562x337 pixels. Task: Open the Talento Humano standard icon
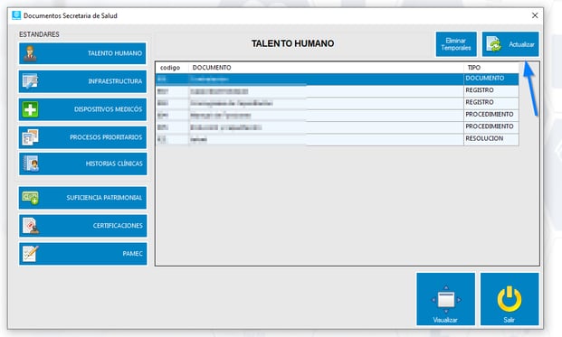coord(30,53)
